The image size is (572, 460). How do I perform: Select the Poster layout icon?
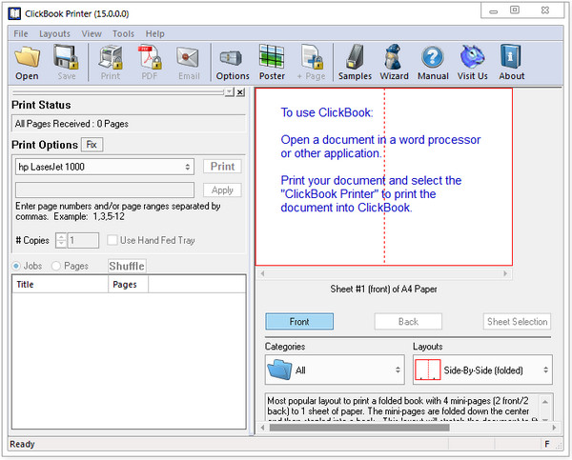tap(272, 58)
